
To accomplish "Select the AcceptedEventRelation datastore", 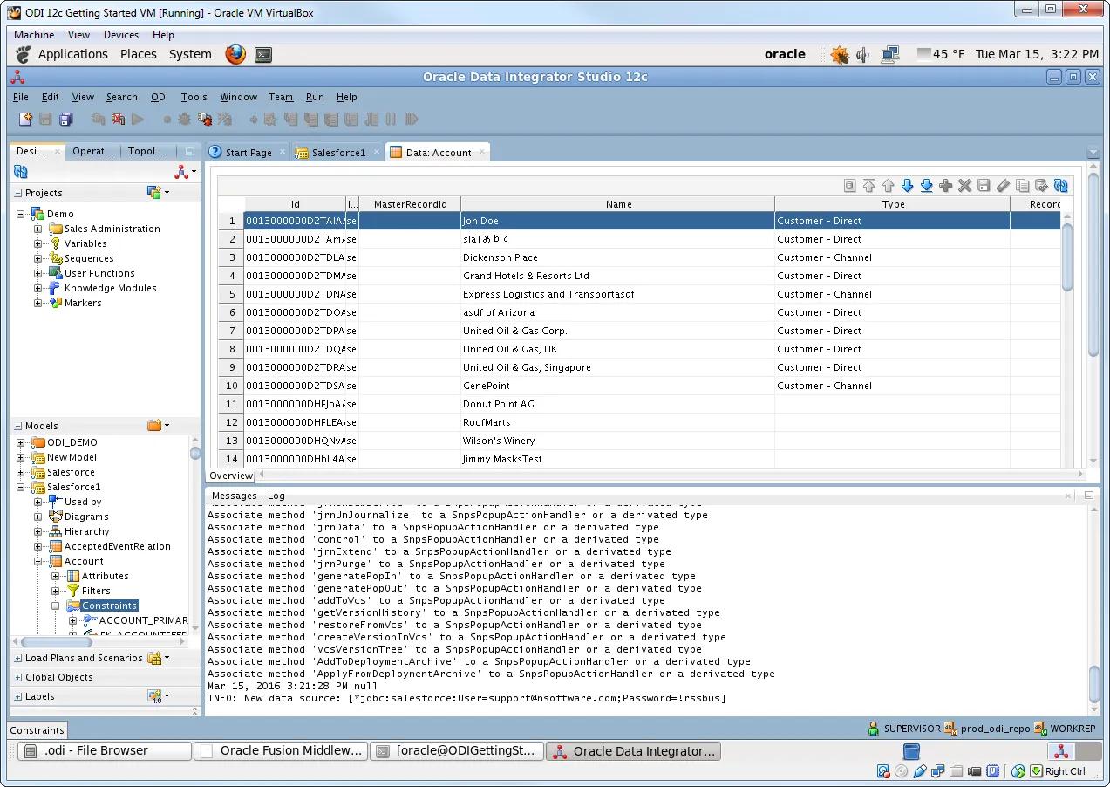I will tap(117, 546).
